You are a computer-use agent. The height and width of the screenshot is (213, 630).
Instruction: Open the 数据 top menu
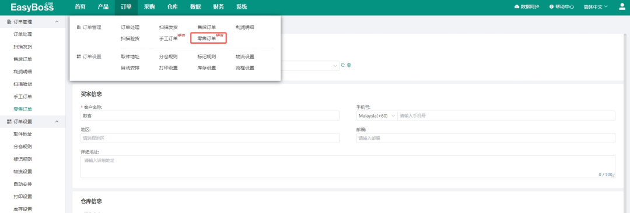coord(195,7)
